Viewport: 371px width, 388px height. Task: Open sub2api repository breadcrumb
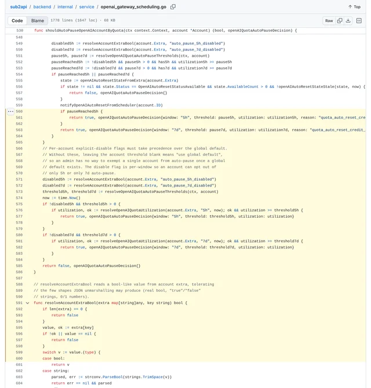point(19,7)
